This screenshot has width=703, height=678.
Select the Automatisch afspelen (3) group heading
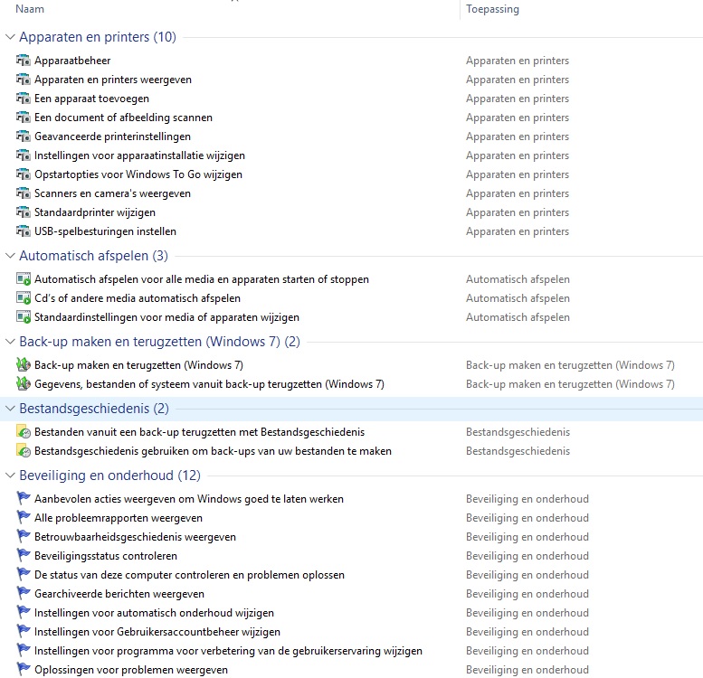point(94,256)
